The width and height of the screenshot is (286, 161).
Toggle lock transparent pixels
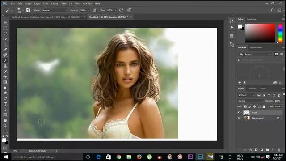245,106
